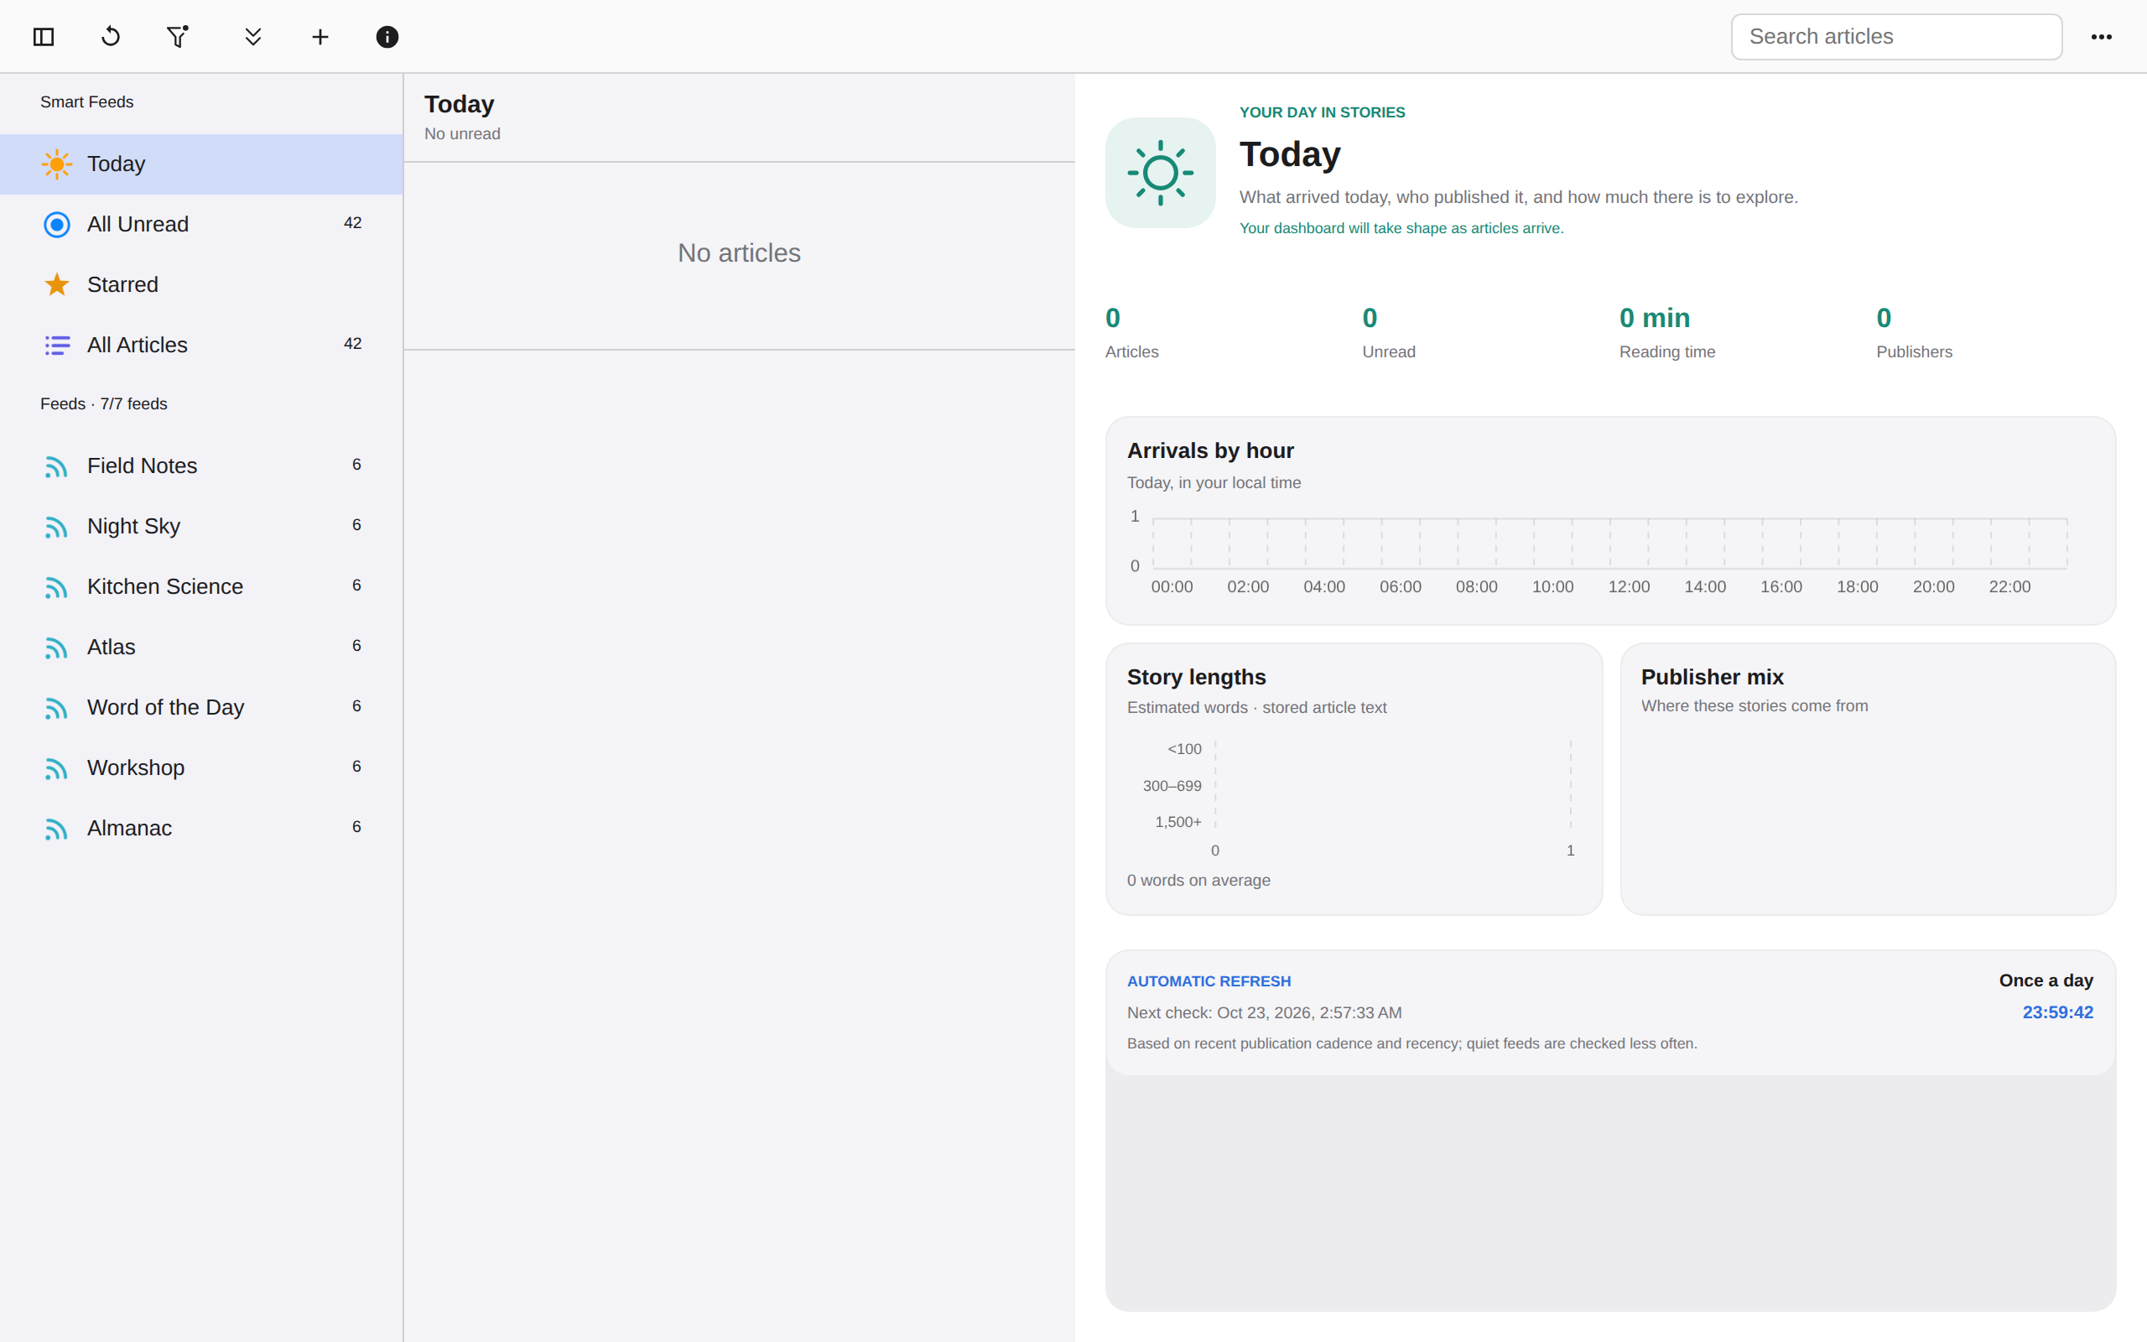2147x1342 pixels.
Task: Click the large green sun dashboard icon
Action: click(1161, 173)
